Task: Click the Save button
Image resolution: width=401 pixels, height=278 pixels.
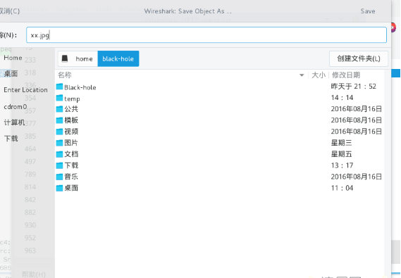Action: coord(368,11)
